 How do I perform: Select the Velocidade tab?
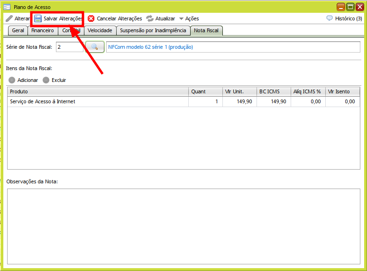tap(100, 30)
